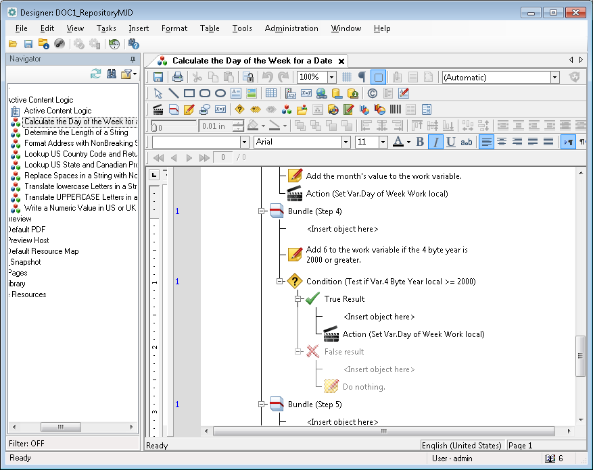This screenshot has width=593, height=470.
Task: Toggle italic formatting
Action: coord(435,142)
